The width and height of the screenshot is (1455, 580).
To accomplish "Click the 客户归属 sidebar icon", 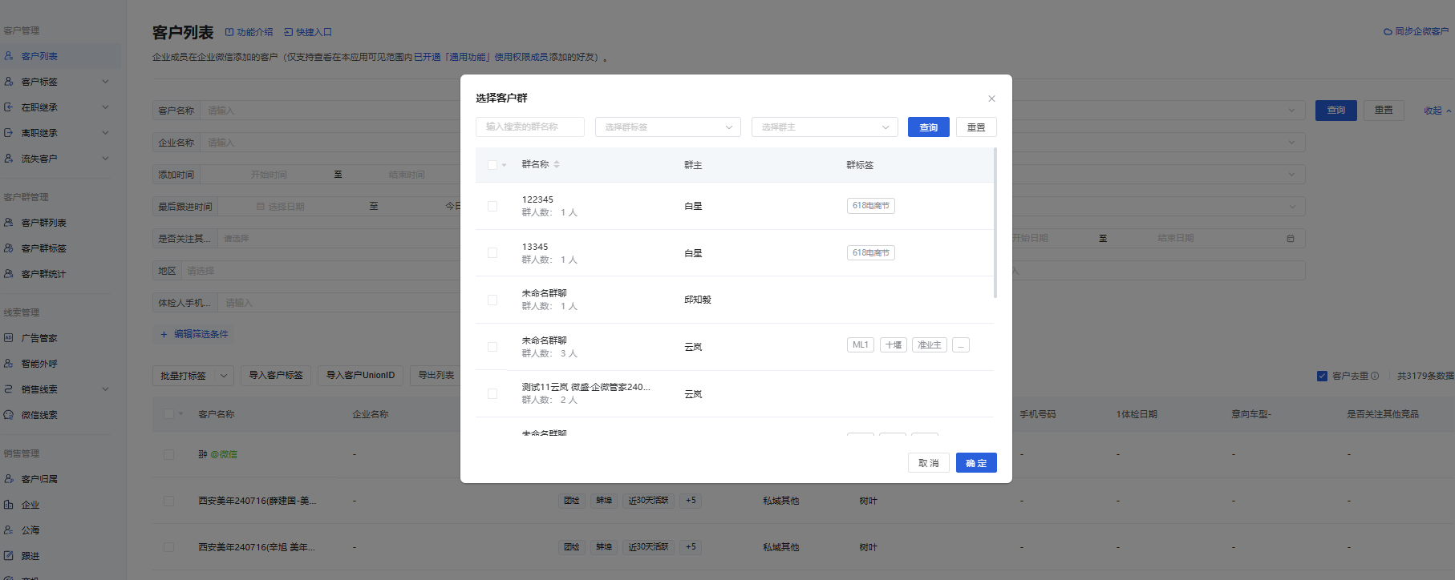I will [9, 479].
